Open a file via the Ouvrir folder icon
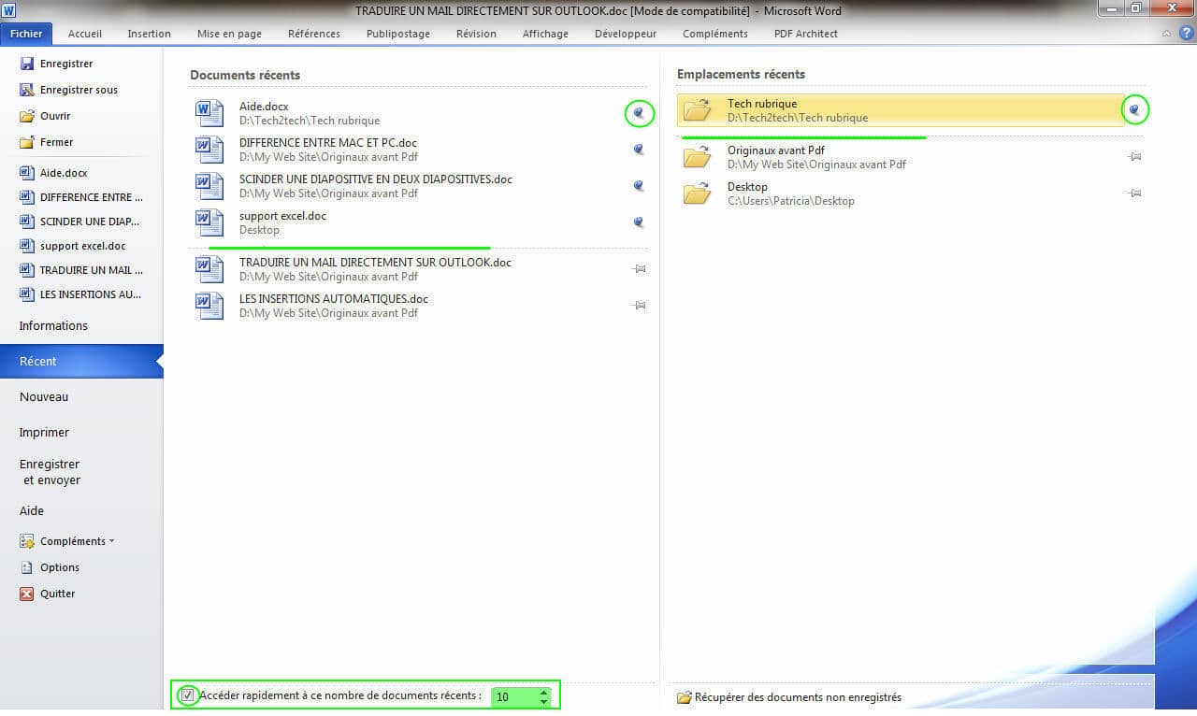The height and width of the screenshot is (716, 1197). [27, 116]
